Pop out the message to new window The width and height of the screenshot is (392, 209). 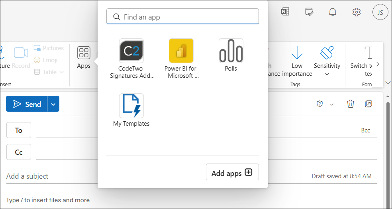[x=368, y=104]
